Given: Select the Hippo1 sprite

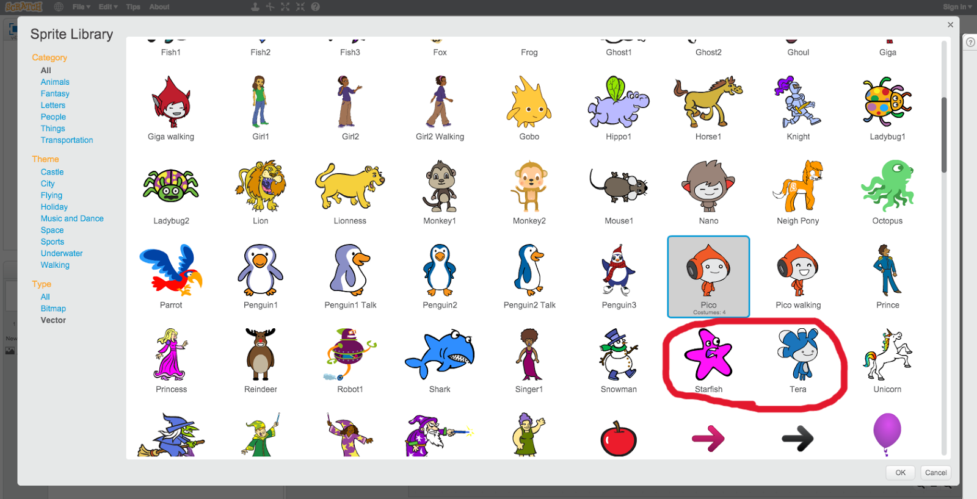Looking at the screenshot, I should click(619, 107).
